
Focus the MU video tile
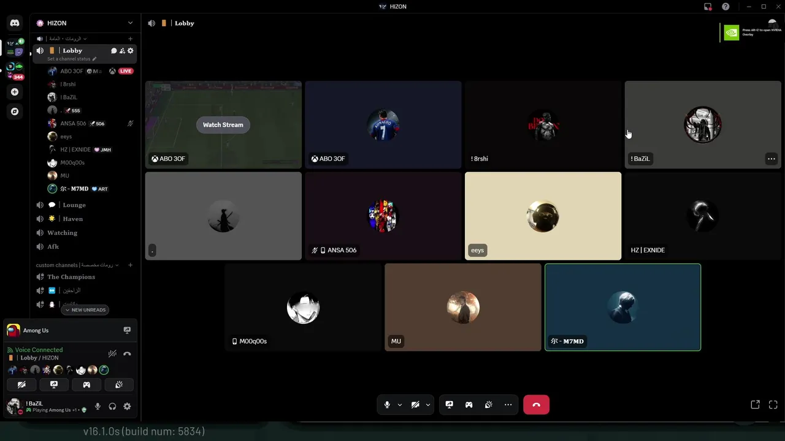pyautogui.click(x=463, y=307)
